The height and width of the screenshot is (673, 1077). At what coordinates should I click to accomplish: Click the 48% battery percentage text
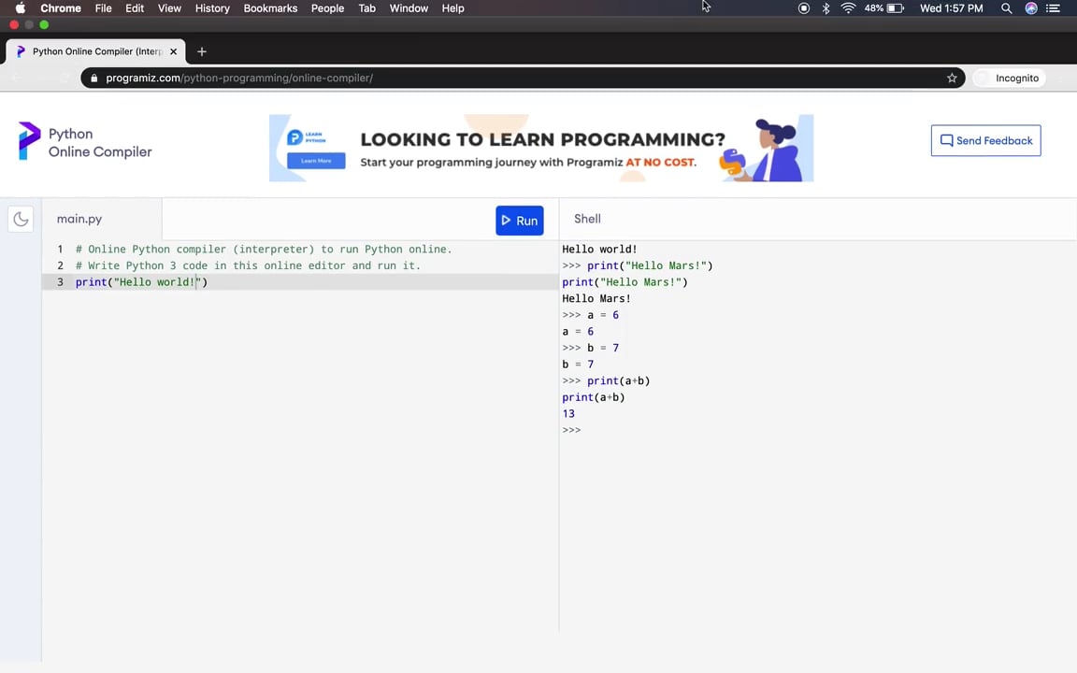click(874, 8)
